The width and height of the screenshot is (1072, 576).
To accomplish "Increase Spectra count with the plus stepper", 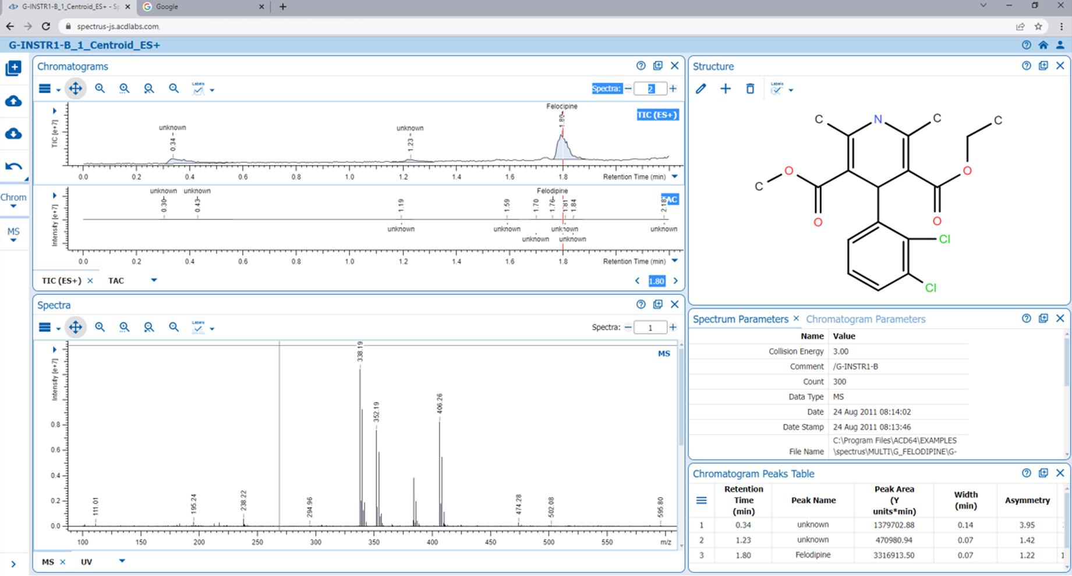I will point(673,88).
